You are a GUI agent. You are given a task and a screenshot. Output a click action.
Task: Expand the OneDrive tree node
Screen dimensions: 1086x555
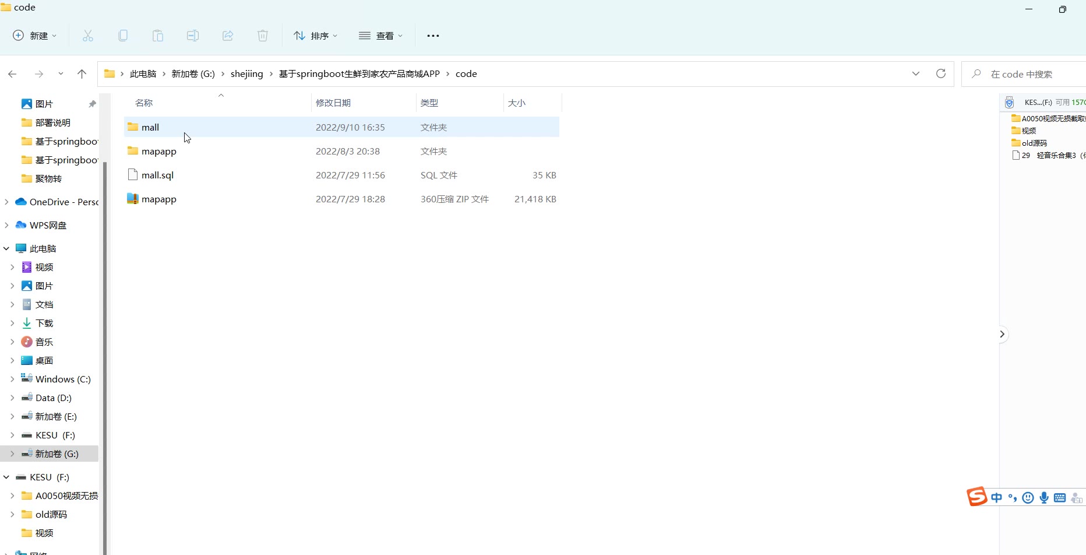(x=6, y=202)
